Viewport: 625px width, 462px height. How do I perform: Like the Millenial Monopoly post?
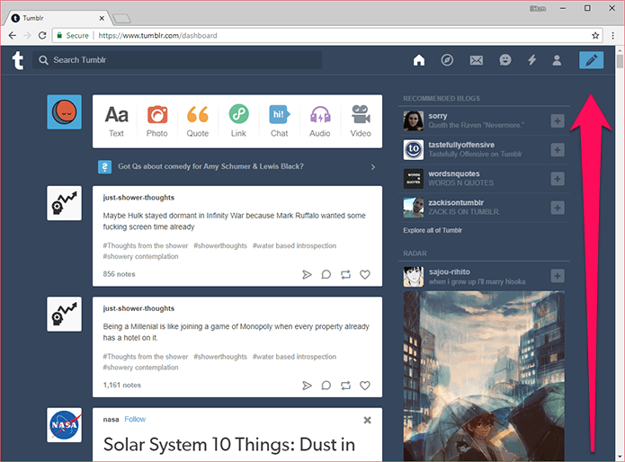[365, 385]
